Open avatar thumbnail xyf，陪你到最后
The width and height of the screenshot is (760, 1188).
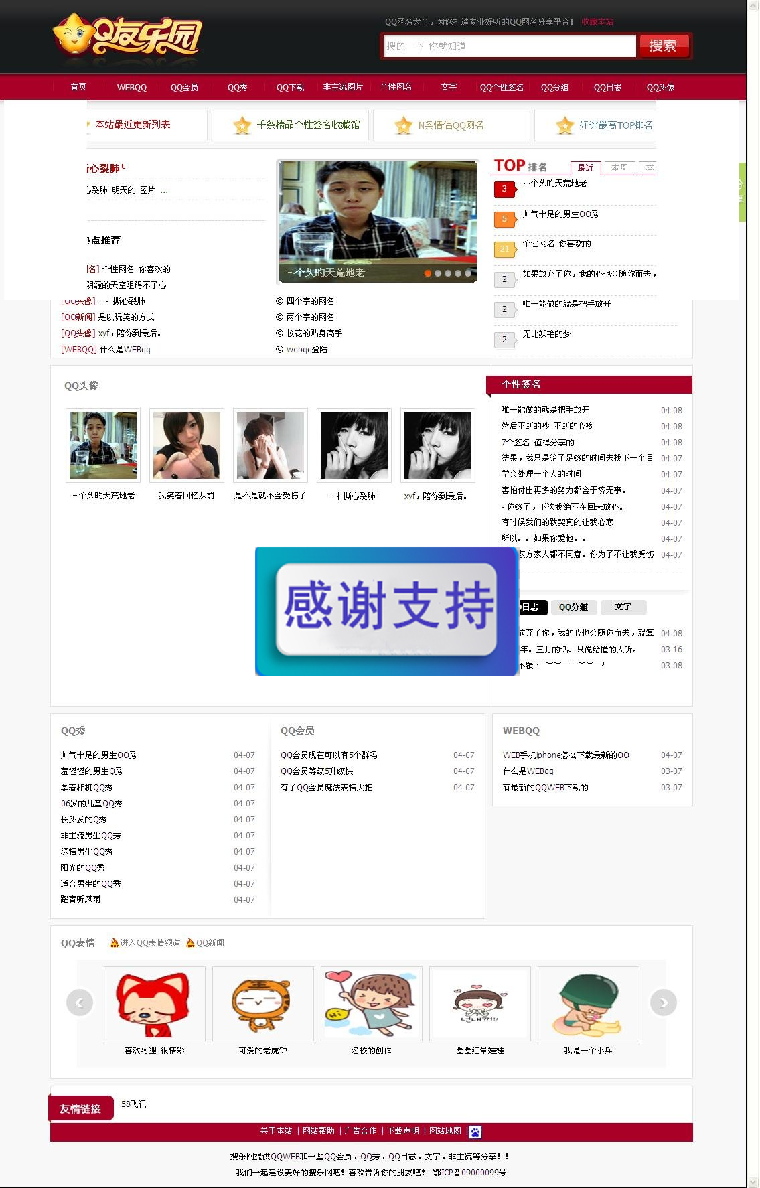438,445
